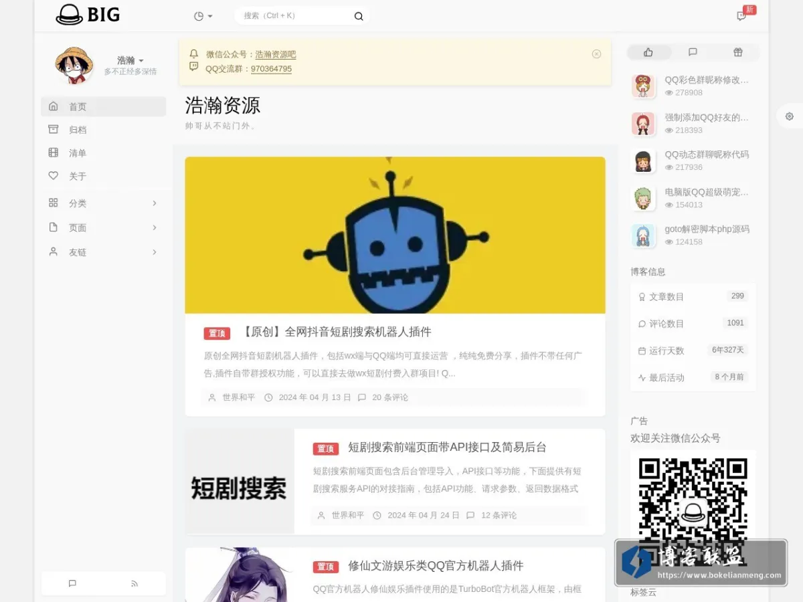Open the 浩瀚资源吧 WeChat account link

[x=276, y=55]
